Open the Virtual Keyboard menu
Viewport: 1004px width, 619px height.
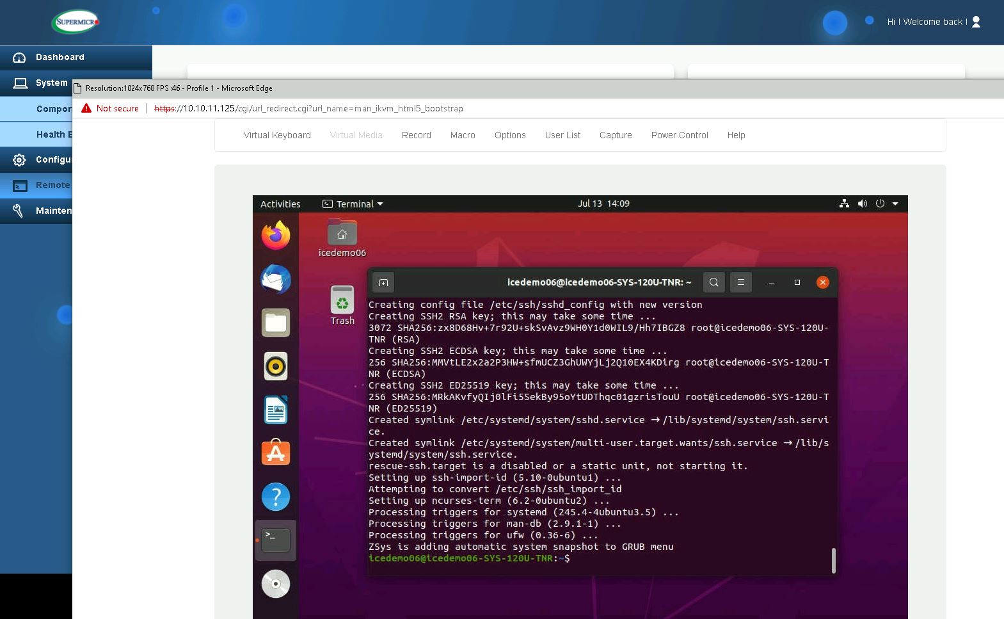277,135
